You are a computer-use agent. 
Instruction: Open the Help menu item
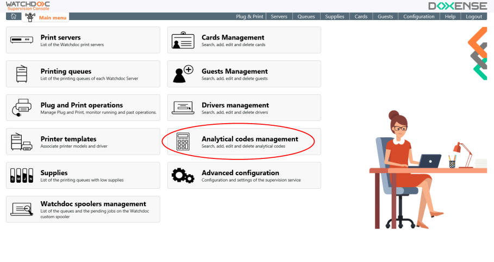pos(450,17)
